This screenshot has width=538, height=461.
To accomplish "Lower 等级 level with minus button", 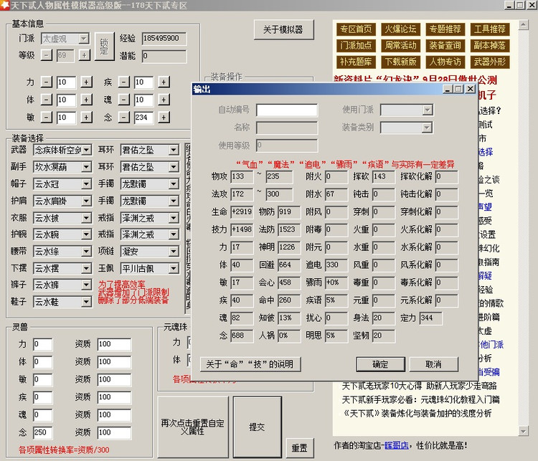I will (x=47, y=55).
